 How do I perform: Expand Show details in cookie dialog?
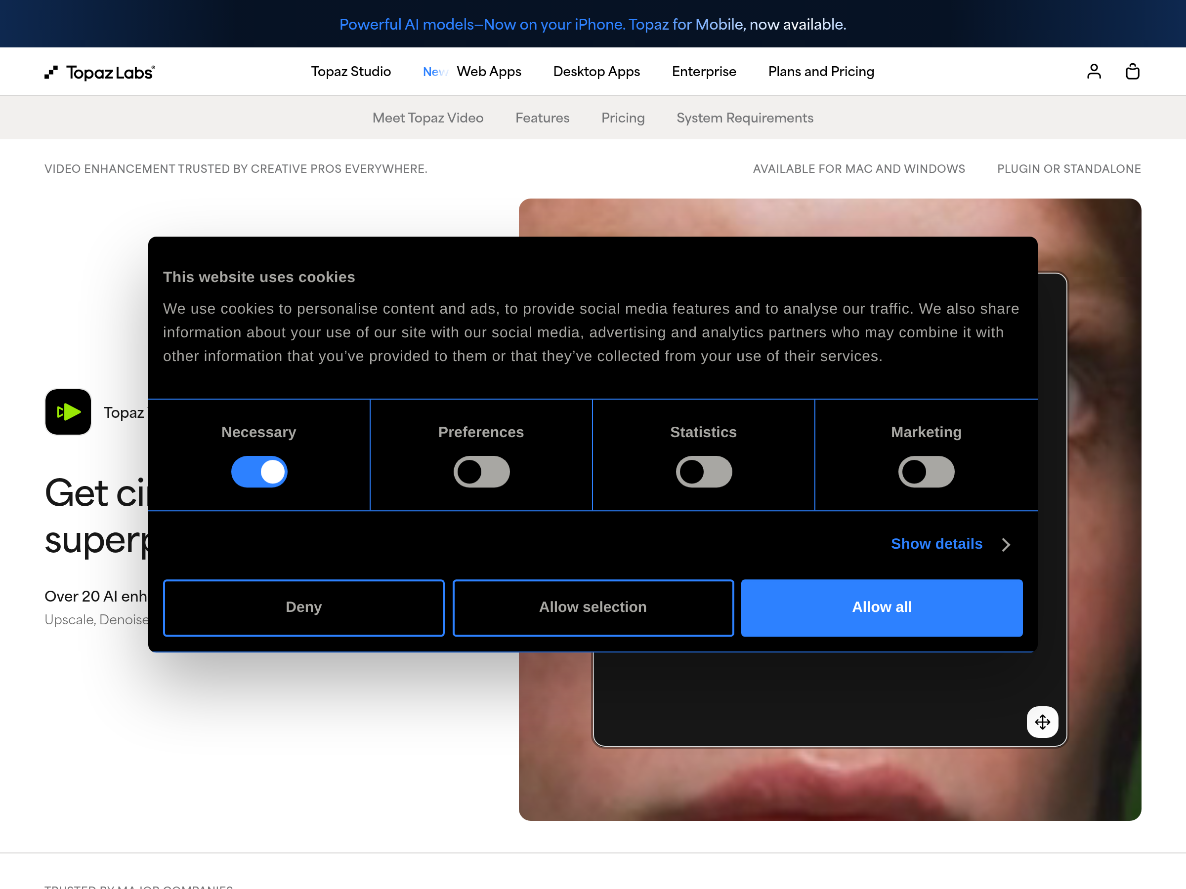(x=936, y=544)
